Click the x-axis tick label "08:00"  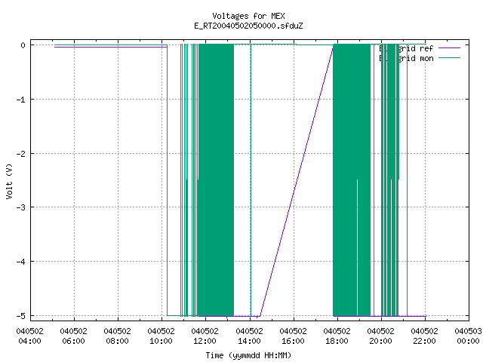[117, 341]
